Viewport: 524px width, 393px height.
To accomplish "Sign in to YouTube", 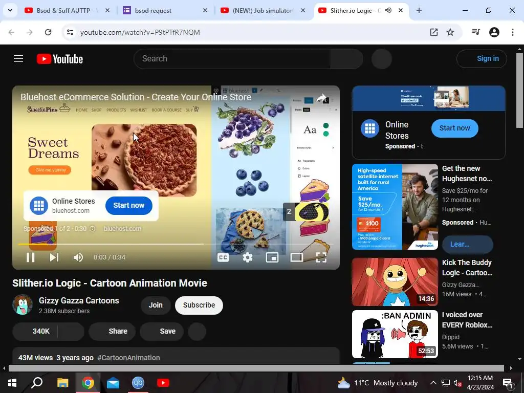I will click(482, 59).
